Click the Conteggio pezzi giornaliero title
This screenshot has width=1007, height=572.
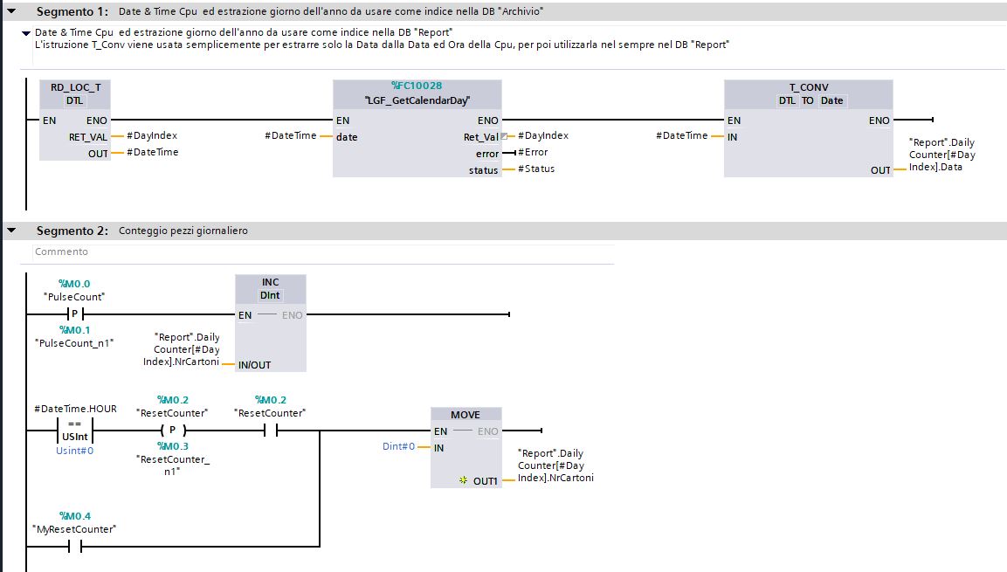coord(183,231)
